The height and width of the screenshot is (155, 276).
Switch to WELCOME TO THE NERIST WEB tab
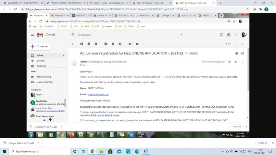coord(23,3)
